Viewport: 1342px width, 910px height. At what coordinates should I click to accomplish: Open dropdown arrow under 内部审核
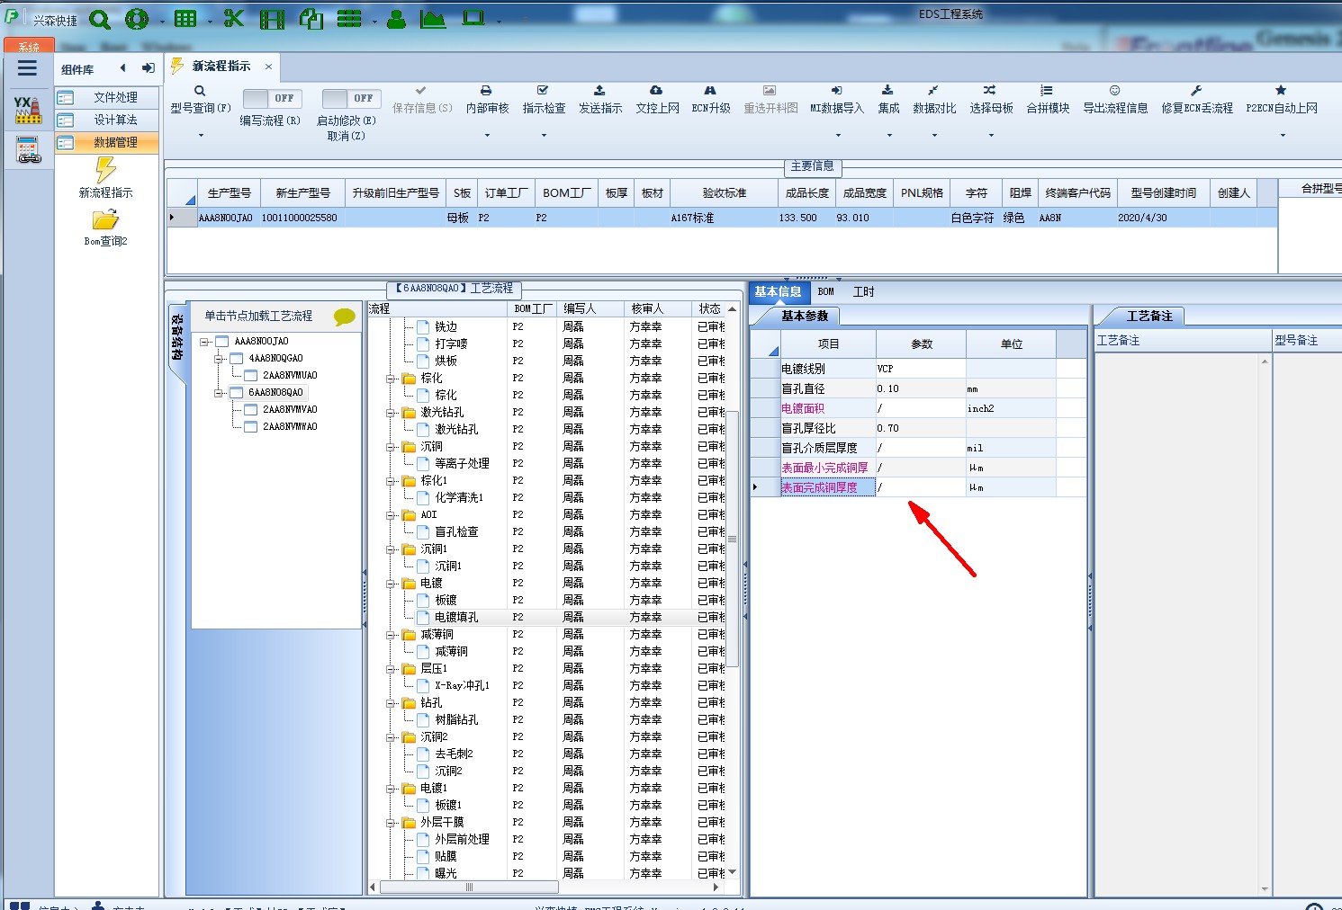[x=487, y=136]
